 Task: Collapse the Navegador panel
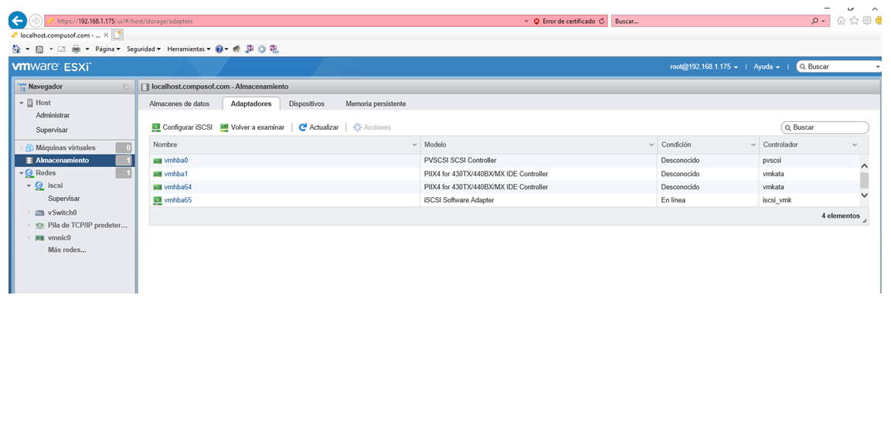[x=126, y=87]
